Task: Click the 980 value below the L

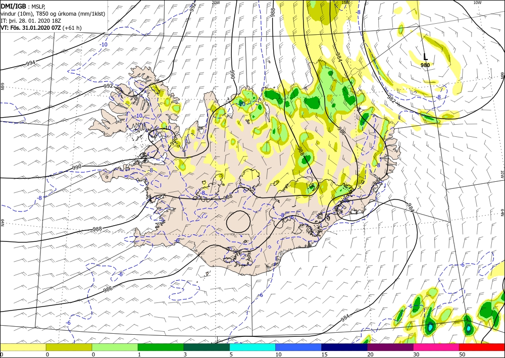Action: [425, 65]
